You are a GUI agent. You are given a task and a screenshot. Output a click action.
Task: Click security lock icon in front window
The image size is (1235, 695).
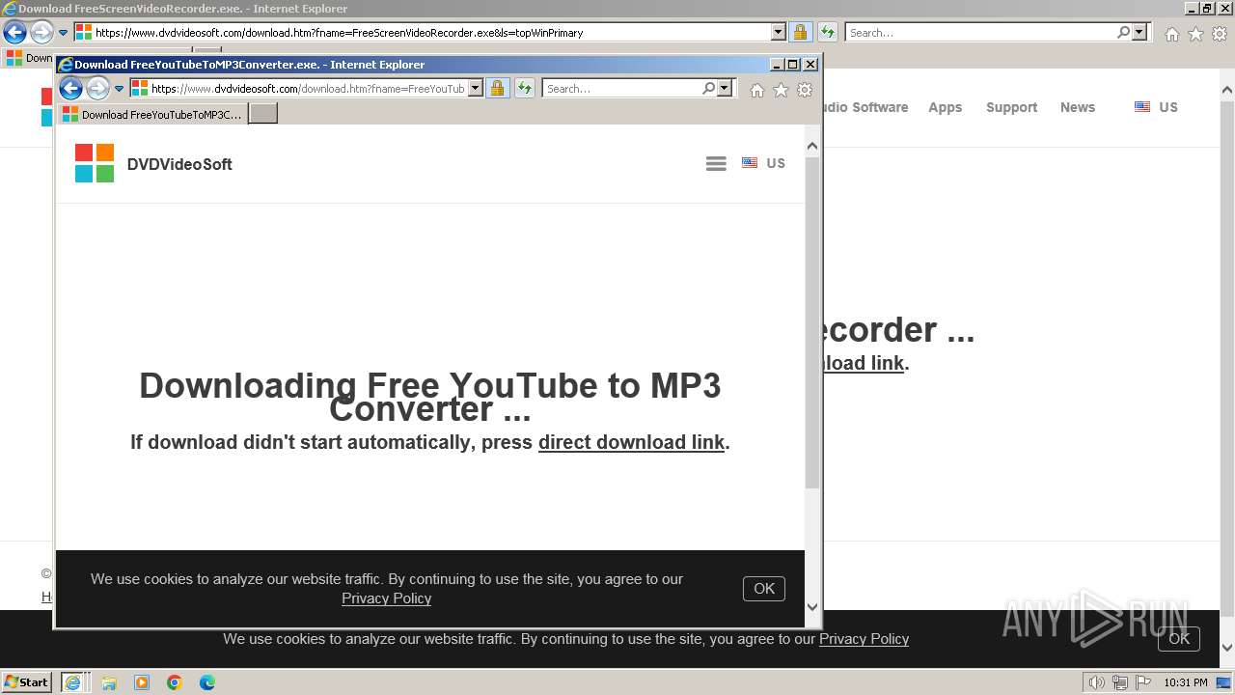click(497, 89)
